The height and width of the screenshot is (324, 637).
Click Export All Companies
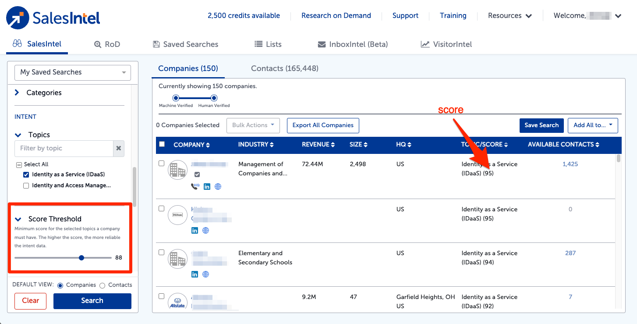coord(323,125)
